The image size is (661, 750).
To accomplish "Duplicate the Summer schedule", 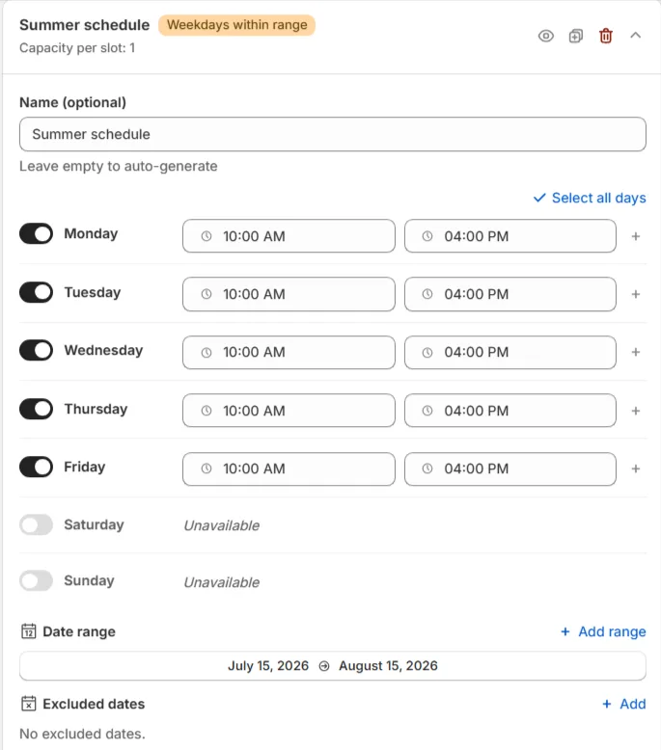I will (576, 36).
